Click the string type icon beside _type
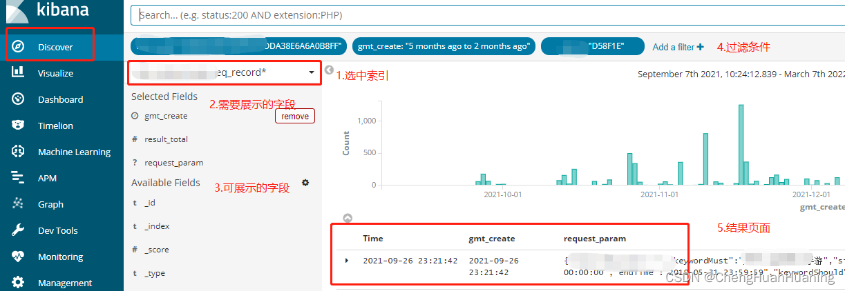 click(x=135, y=273)
